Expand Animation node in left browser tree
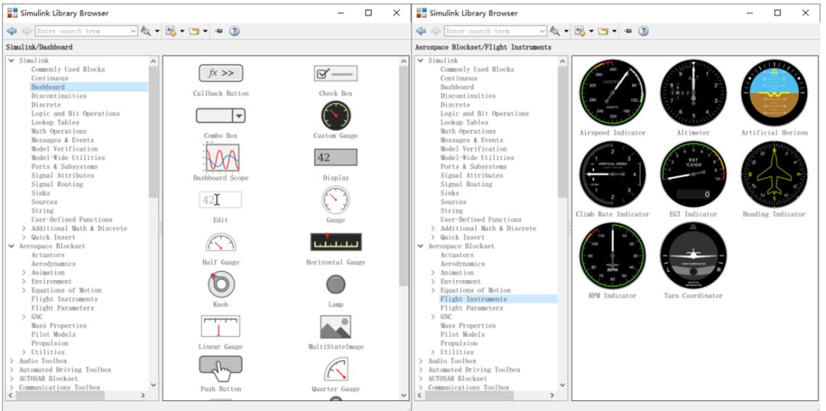The width and height of the screenshot is (826, 411). pyautogui.click(x=24, y=272)
